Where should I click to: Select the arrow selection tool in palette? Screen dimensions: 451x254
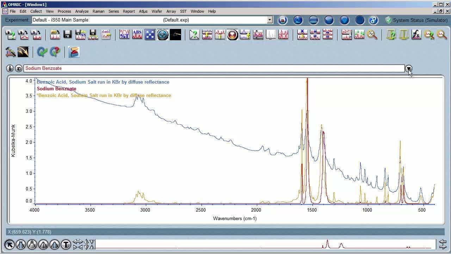click(x=10, y=244)
